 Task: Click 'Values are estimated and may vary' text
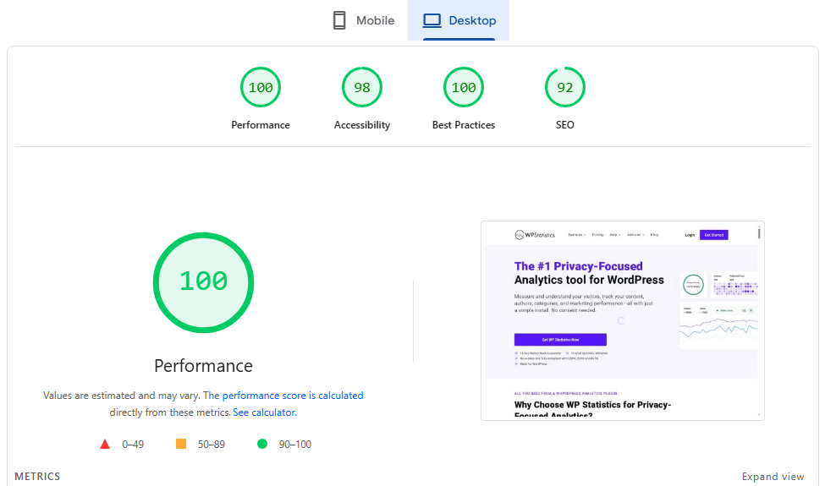tap(122, 396)
